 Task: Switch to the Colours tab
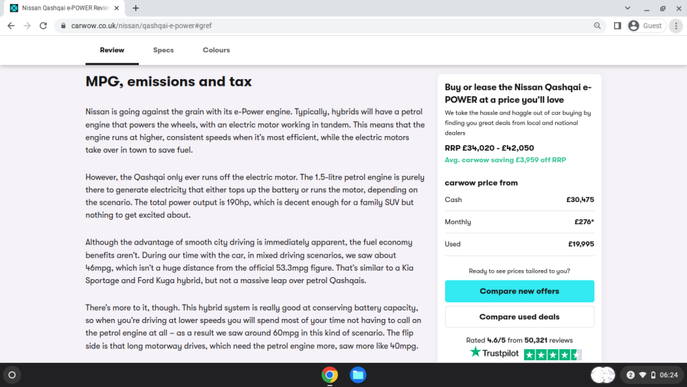216,50
